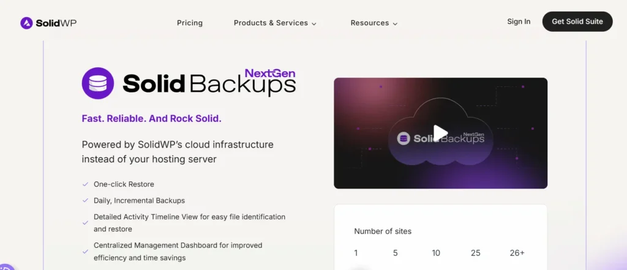Screen dimensions: 627x270
Task: Click the 'Powered by SolidWP's cloud infrastructure' text
Action: (178, 152)
